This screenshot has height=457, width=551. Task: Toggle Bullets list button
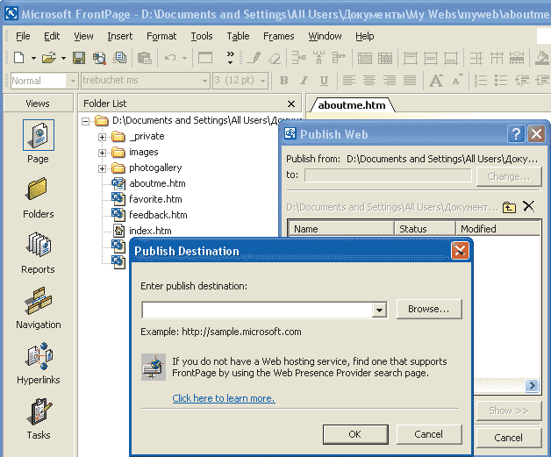click(501, 81)
